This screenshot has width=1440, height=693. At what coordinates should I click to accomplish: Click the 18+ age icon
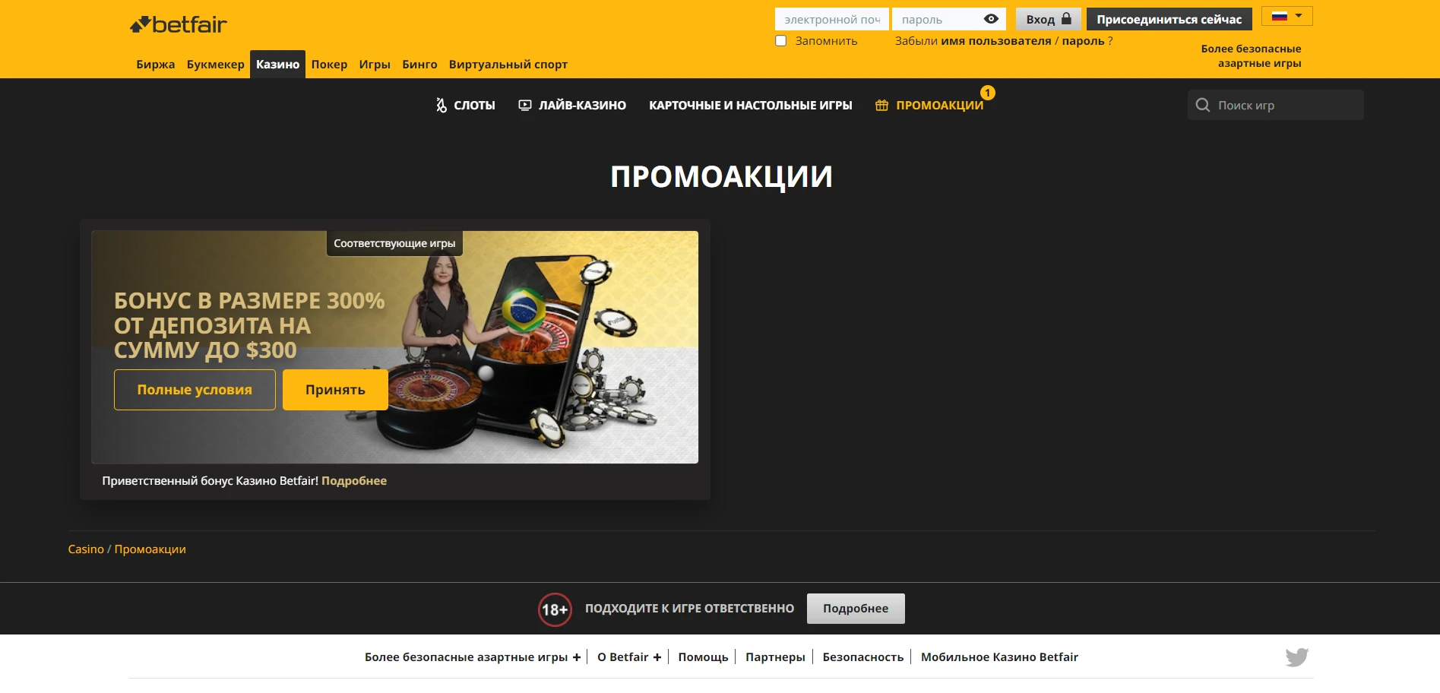555,609
